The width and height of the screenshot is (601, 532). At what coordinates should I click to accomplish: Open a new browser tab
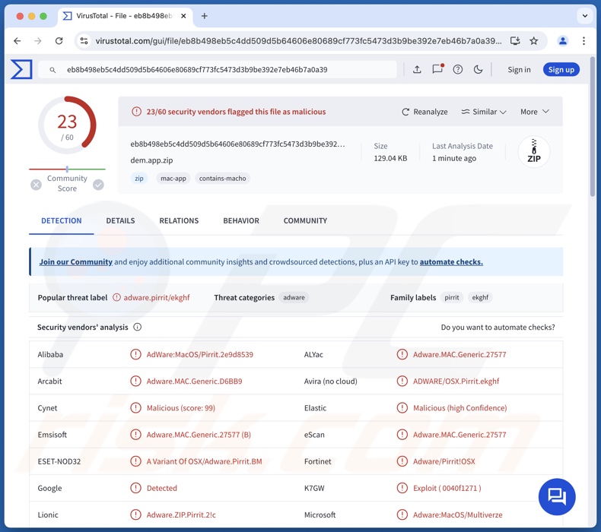coord(205,16)
